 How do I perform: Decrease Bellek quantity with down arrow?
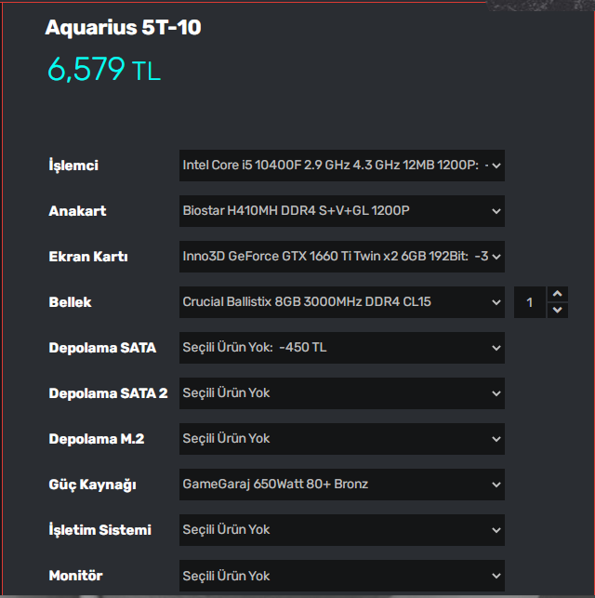point(557,310)
